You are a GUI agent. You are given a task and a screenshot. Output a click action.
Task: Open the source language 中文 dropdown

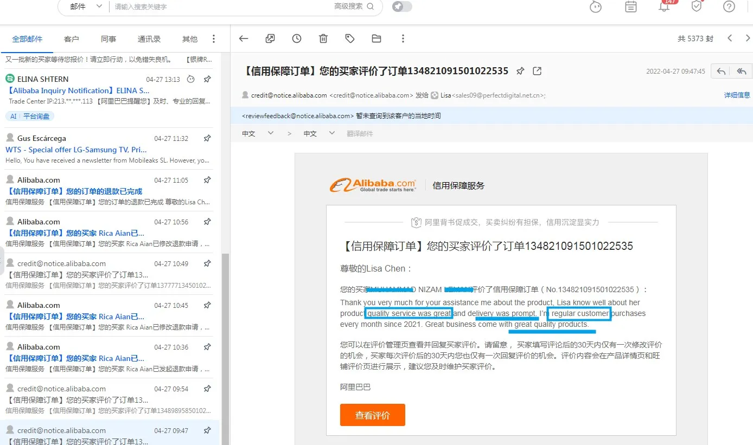click(x=258, y=133)
